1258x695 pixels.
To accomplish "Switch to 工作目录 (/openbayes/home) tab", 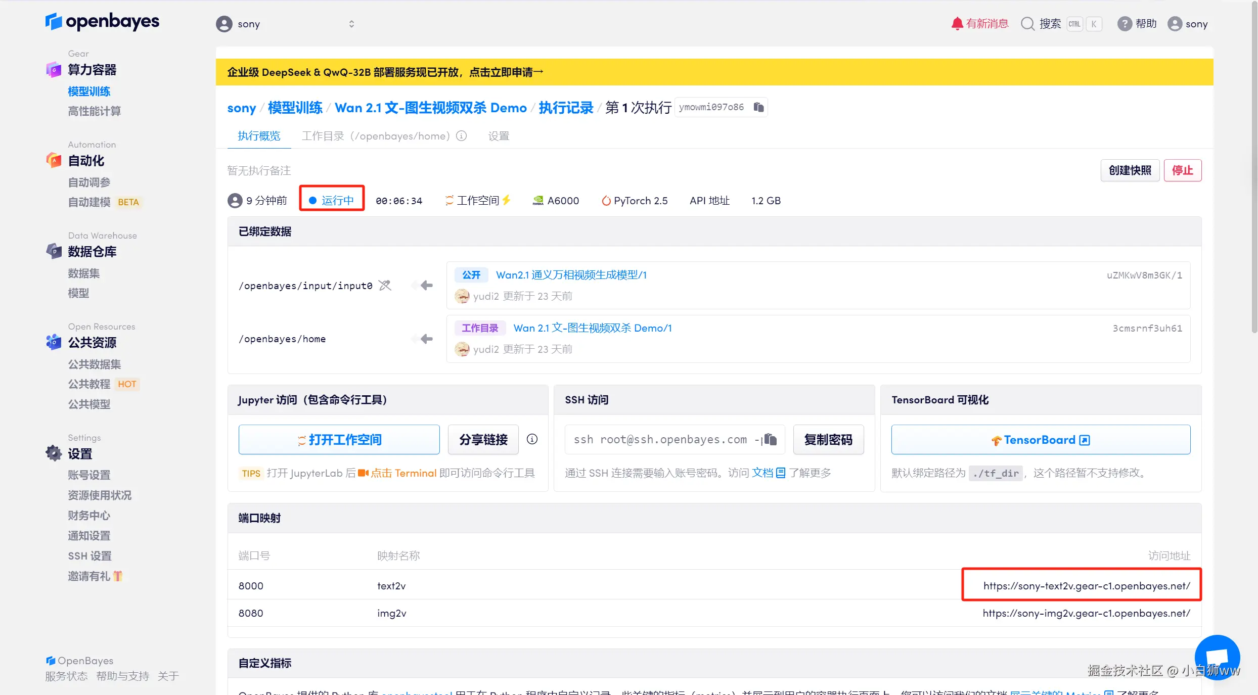I will click(x=376, y=136).
